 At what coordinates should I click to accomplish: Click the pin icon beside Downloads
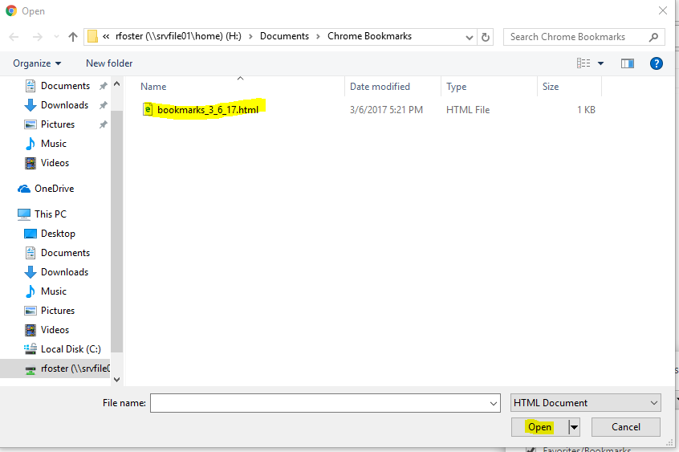coord(103,105)
